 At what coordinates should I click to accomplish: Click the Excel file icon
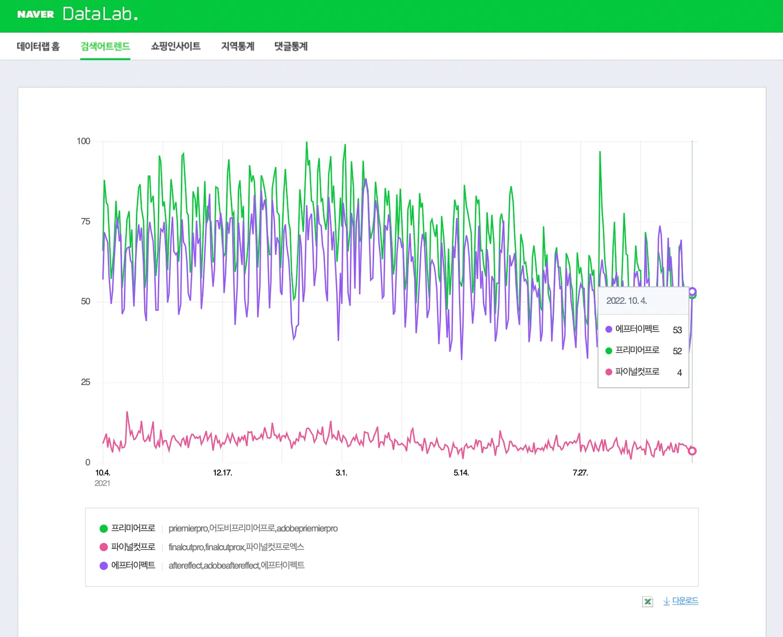[x=648, y=601]
